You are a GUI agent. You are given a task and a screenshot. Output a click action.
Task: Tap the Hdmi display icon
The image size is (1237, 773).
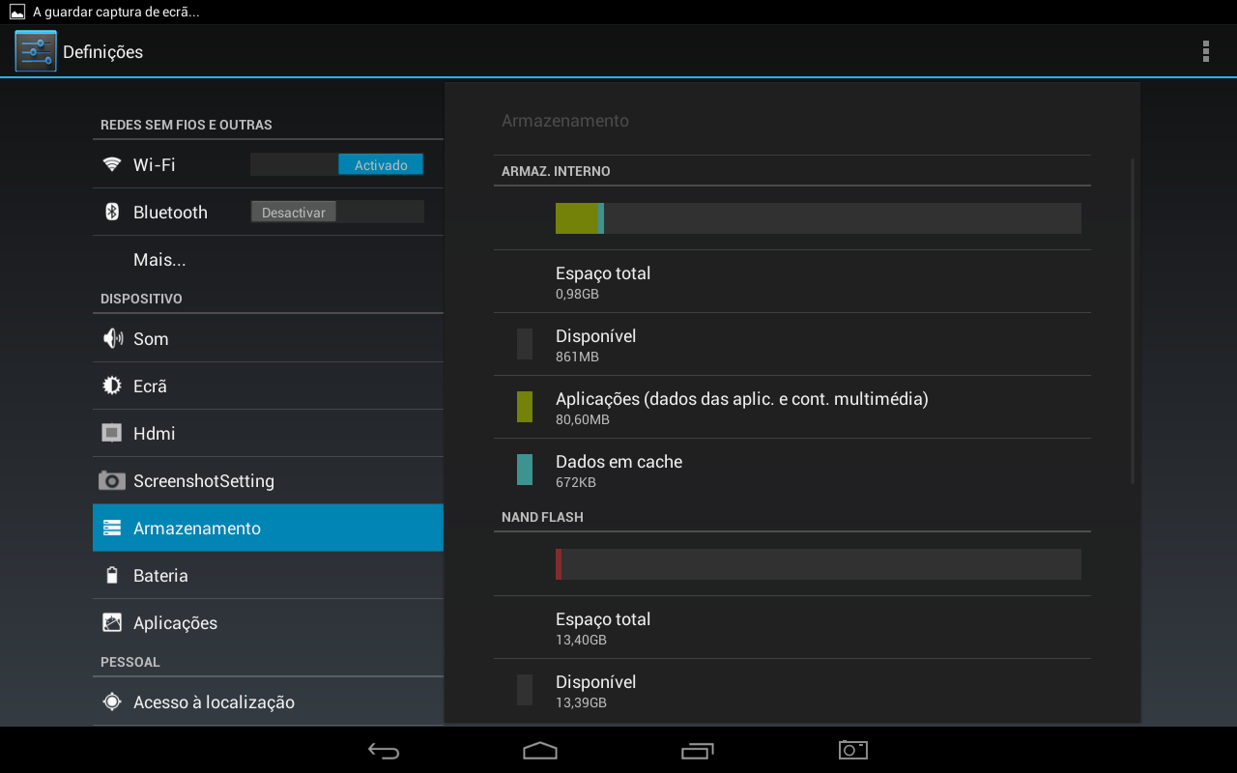[x=112, y=433]
